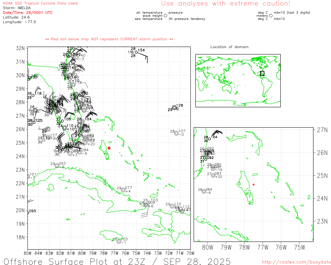
Task: Click the 'Use analyses with extreme caution!' warning
Action: click(225, 4)
